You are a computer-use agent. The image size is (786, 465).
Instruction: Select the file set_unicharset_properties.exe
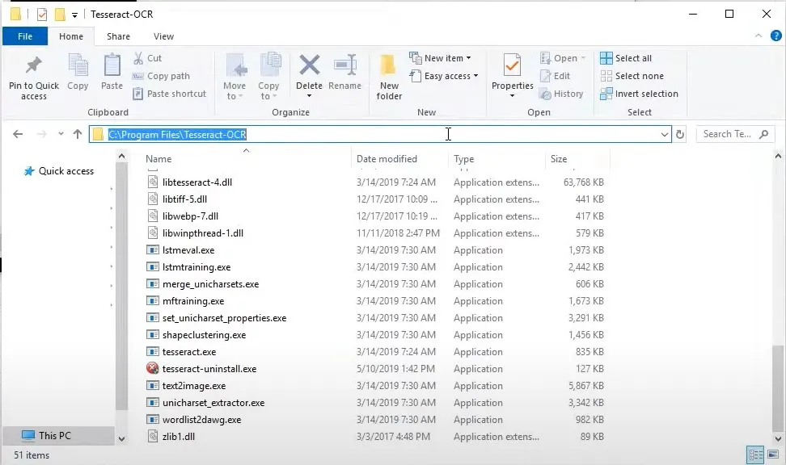pyautogui.click(x=225, y=318)
